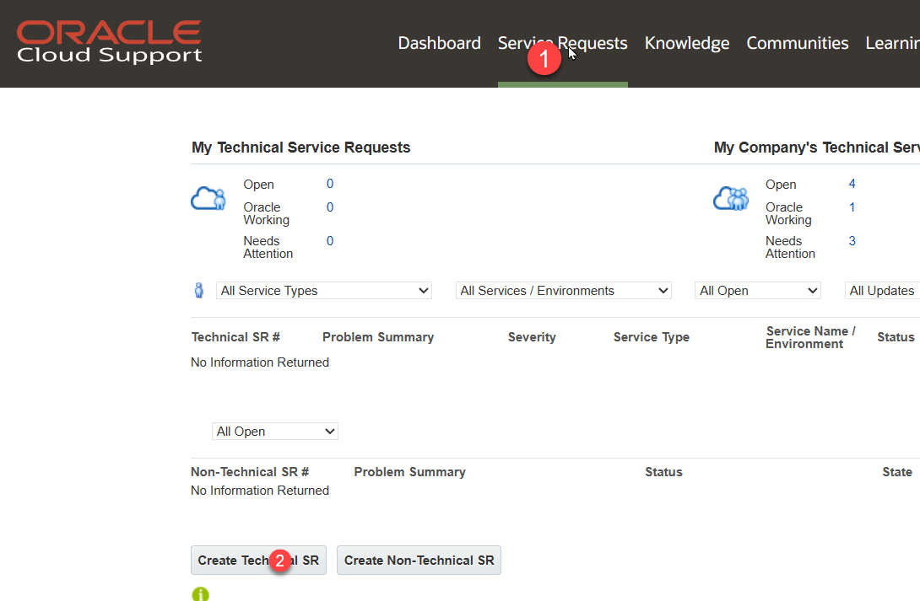Click Create Non-Technical SR
920x601 pixels.
click(419, 560)
